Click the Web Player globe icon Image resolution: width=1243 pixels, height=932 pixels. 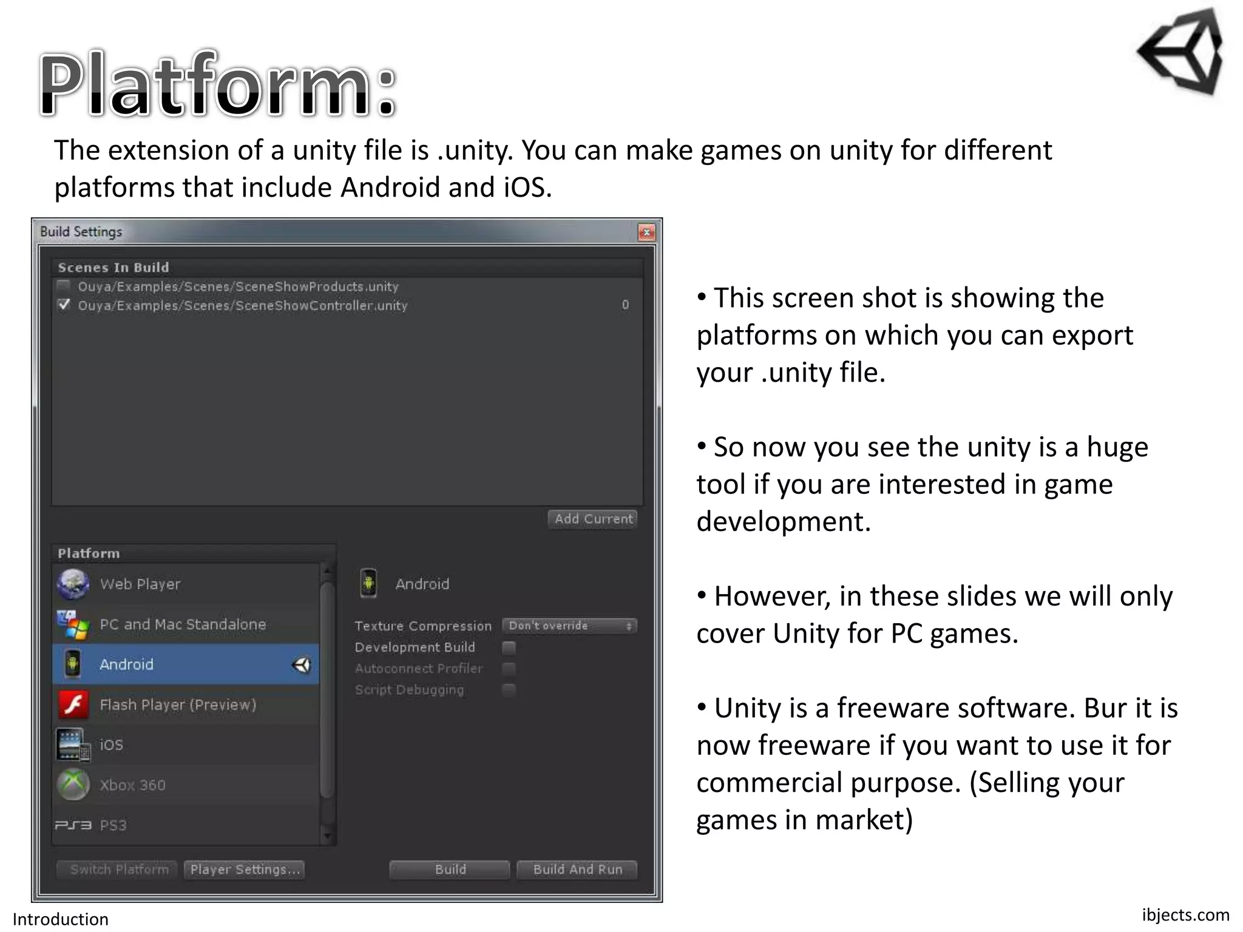pyautogui.click(x=73, y=584)
